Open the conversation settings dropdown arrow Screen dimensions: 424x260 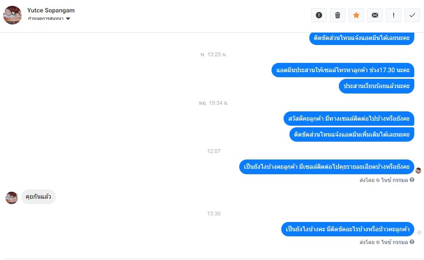click(68, 19)
